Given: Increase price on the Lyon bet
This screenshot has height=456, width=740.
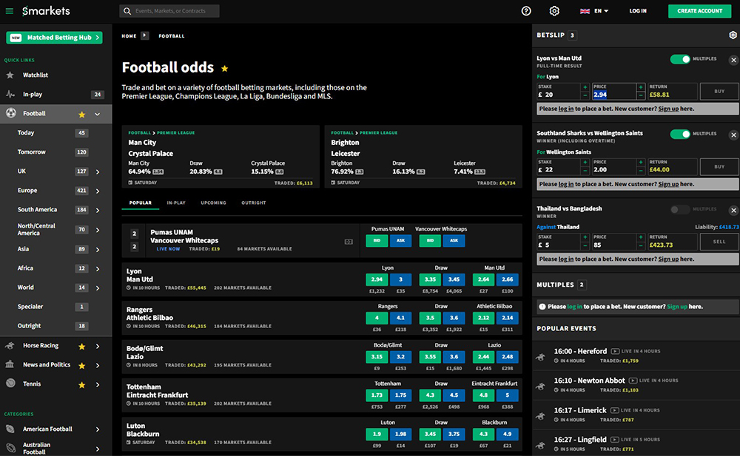Looking at the screenshot, I should pyautogui.click(x=640, y=87).
